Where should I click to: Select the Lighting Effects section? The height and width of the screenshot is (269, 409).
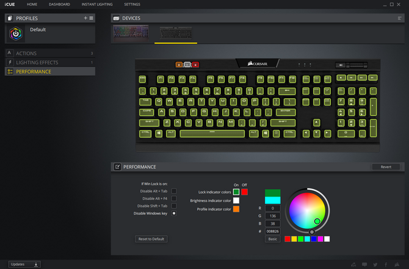(50, 62)
